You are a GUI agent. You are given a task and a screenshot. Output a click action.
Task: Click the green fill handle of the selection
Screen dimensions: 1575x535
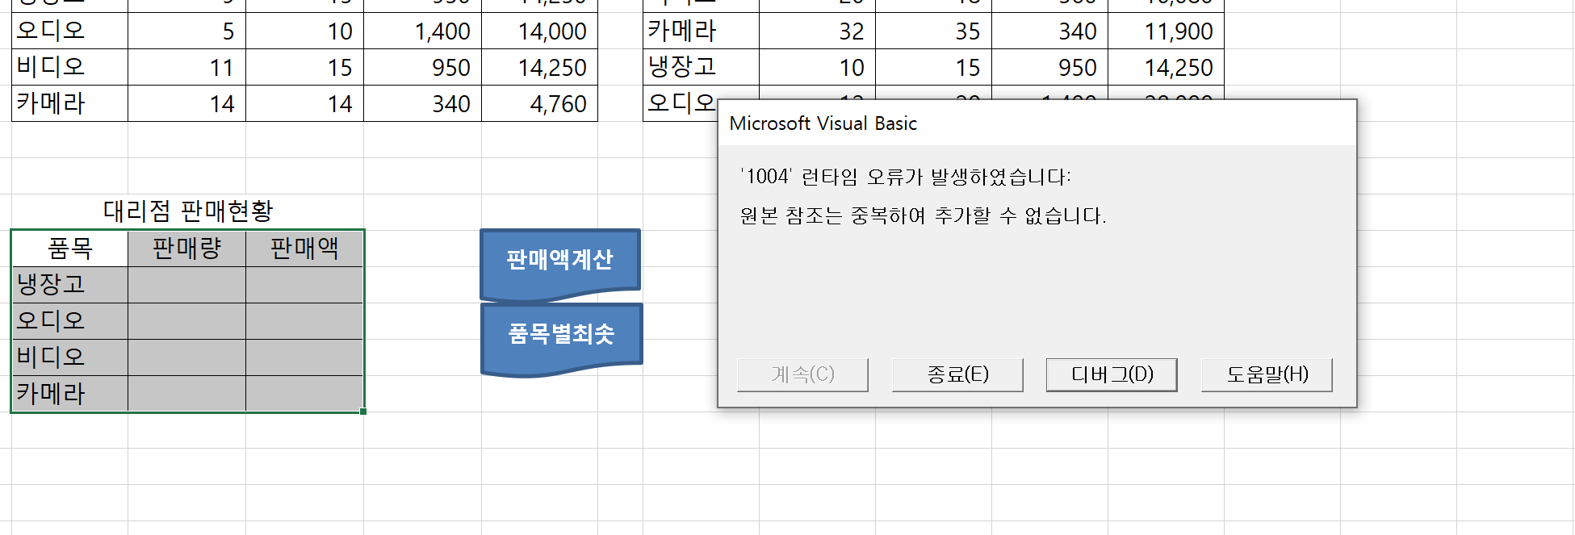tap(363, 412)
